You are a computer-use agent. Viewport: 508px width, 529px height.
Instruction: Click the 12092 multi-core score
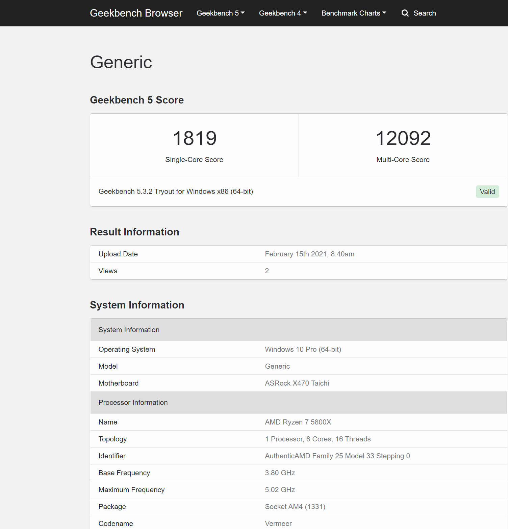click(403, 138)
